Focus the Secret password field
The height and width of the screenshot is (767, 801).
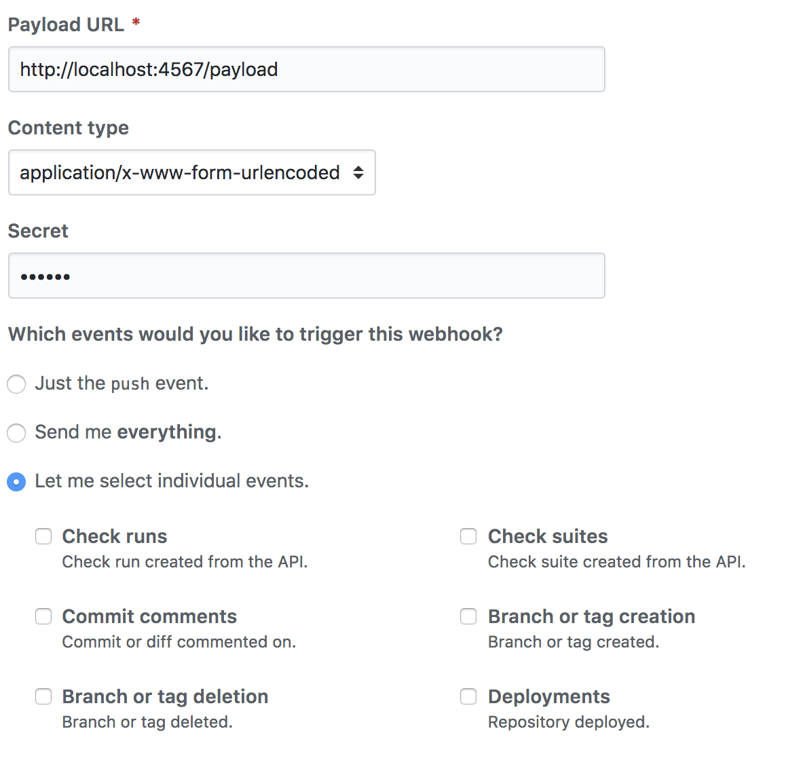tap(305, 276)
